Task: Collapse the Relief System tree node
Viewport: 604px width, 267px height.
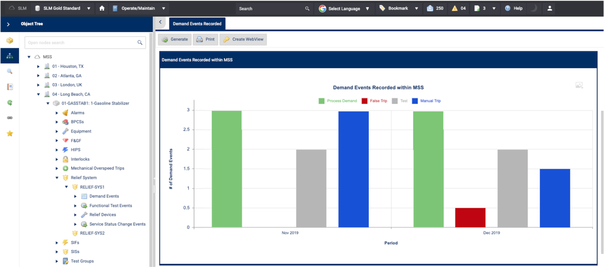Action: tap(57, 178)
